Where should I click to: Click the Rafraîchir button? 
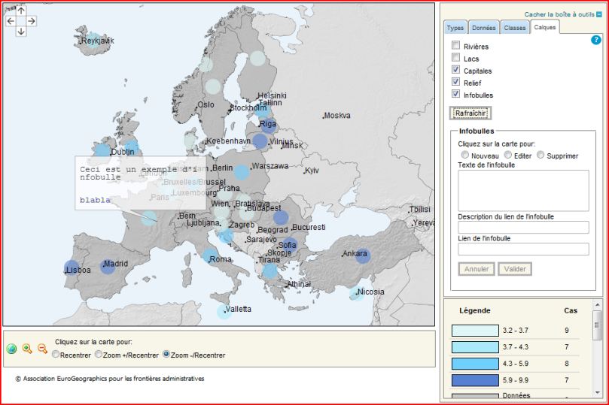(470, 113)
